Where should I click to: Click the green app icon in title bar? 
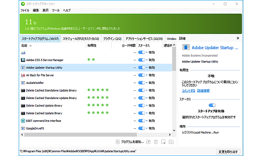[x=23, y=4]
